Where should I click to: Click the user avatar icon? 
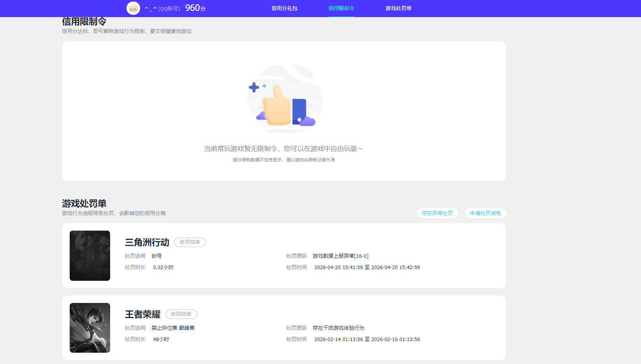click(x=133, y=8)
